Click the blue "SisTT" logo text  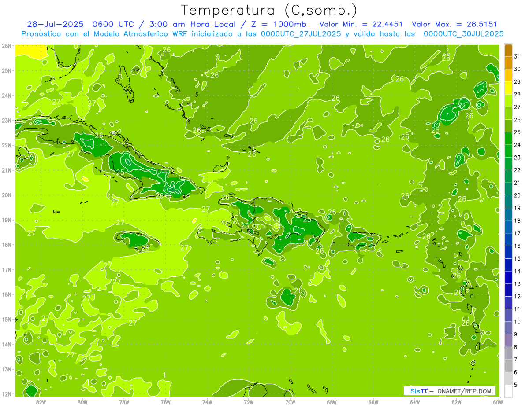418,391
